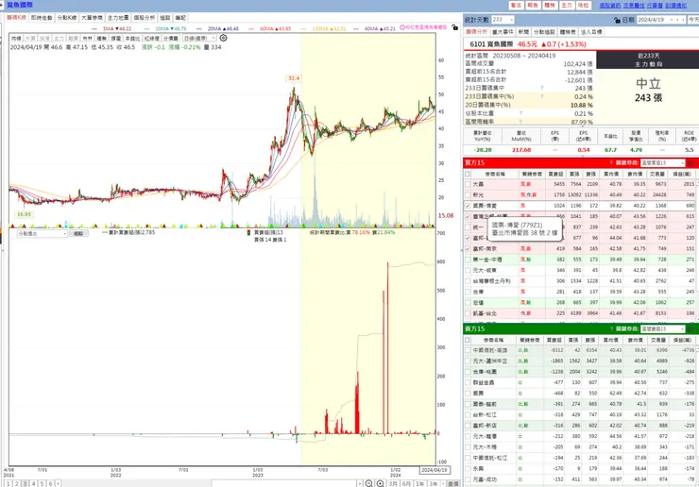
Task: Switch to the 分點K線 tab
Action: tap(67, 17)
